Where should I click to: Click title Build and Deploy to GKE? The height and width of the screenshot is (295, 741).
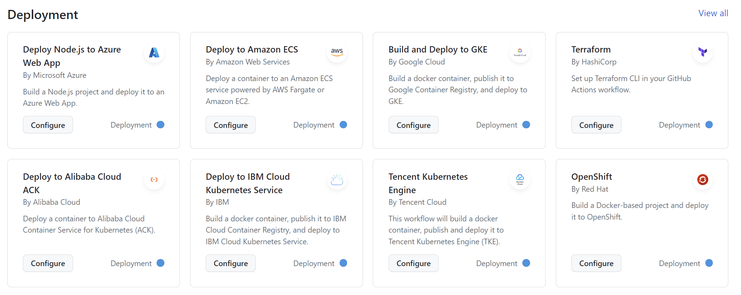tap(438, 49)
